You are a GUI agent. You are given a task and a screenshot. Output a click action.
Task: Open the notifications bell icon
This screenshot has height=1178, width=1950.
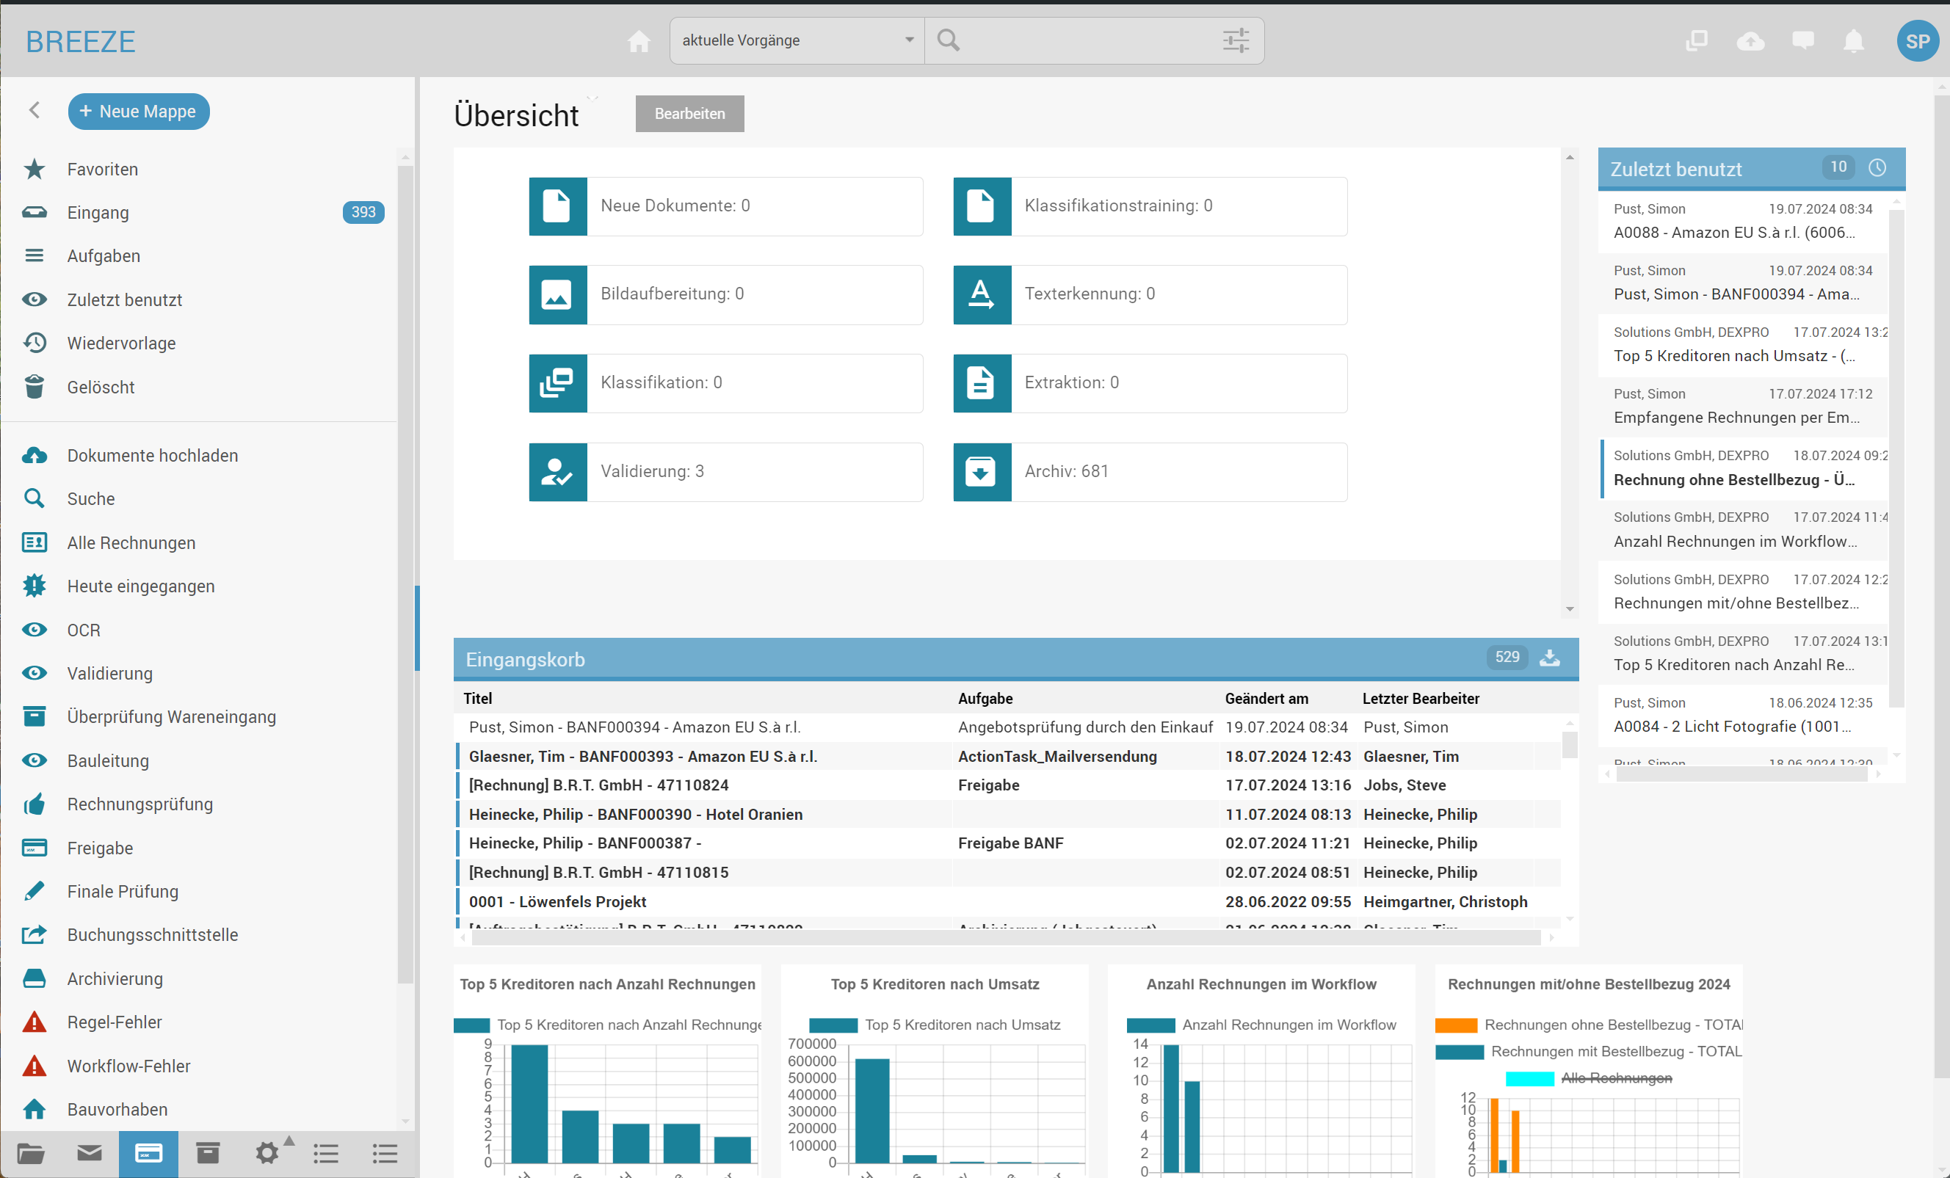click(1853, 40)
